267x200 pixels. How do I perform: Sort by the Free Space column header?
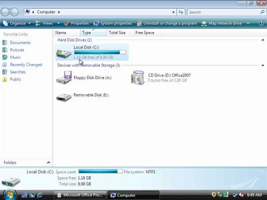pyautogui.click(x=148, y=33)
